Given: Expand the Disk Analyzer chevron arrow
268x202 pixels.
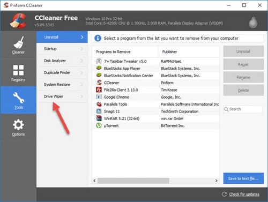Looking at the screenshot, I should (82, 61).
